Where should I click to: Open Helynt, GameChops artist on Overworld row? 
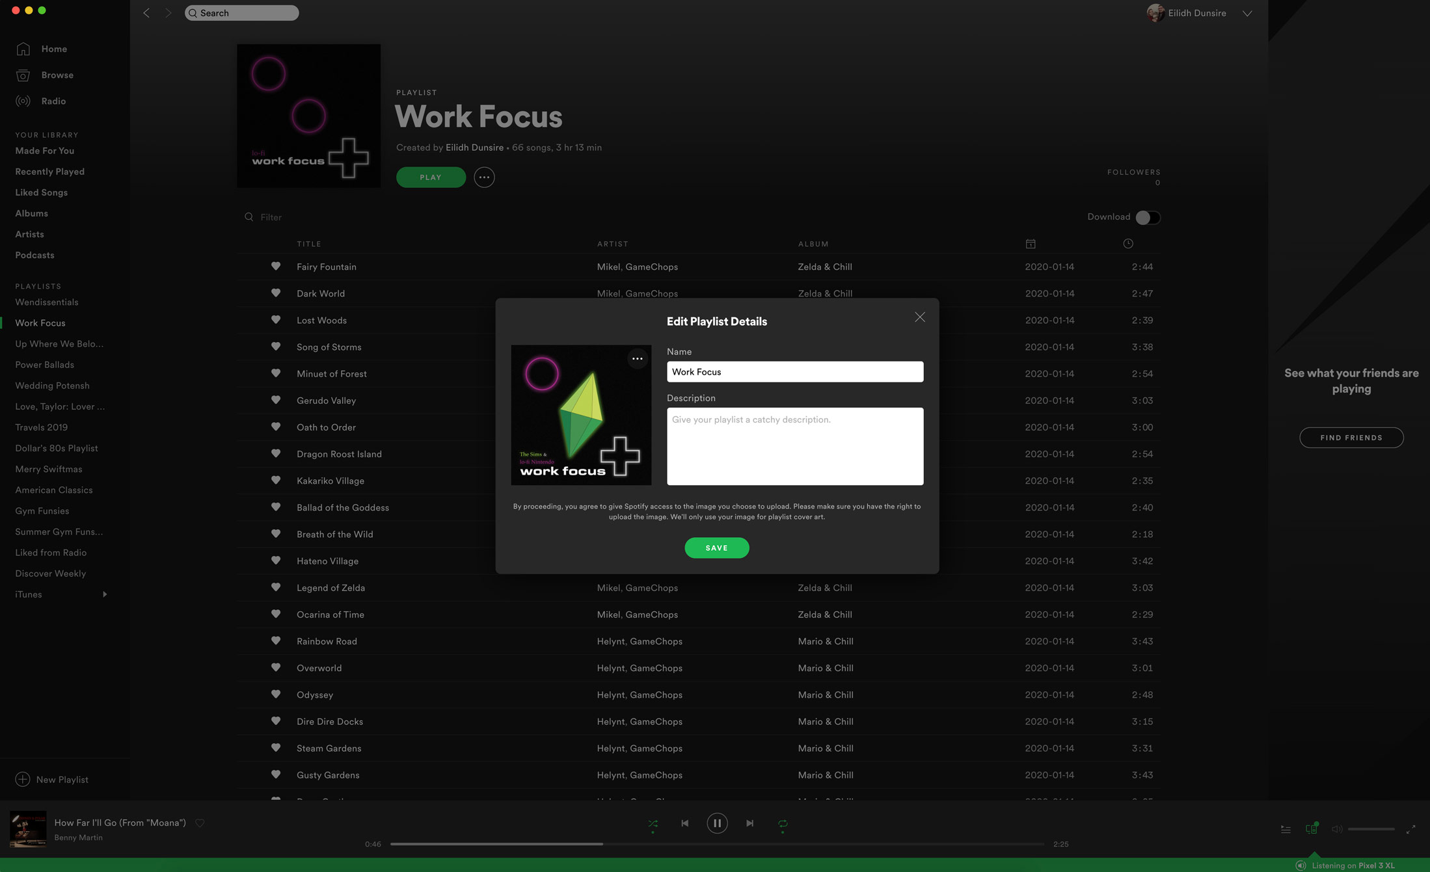[x=640, y=668]
